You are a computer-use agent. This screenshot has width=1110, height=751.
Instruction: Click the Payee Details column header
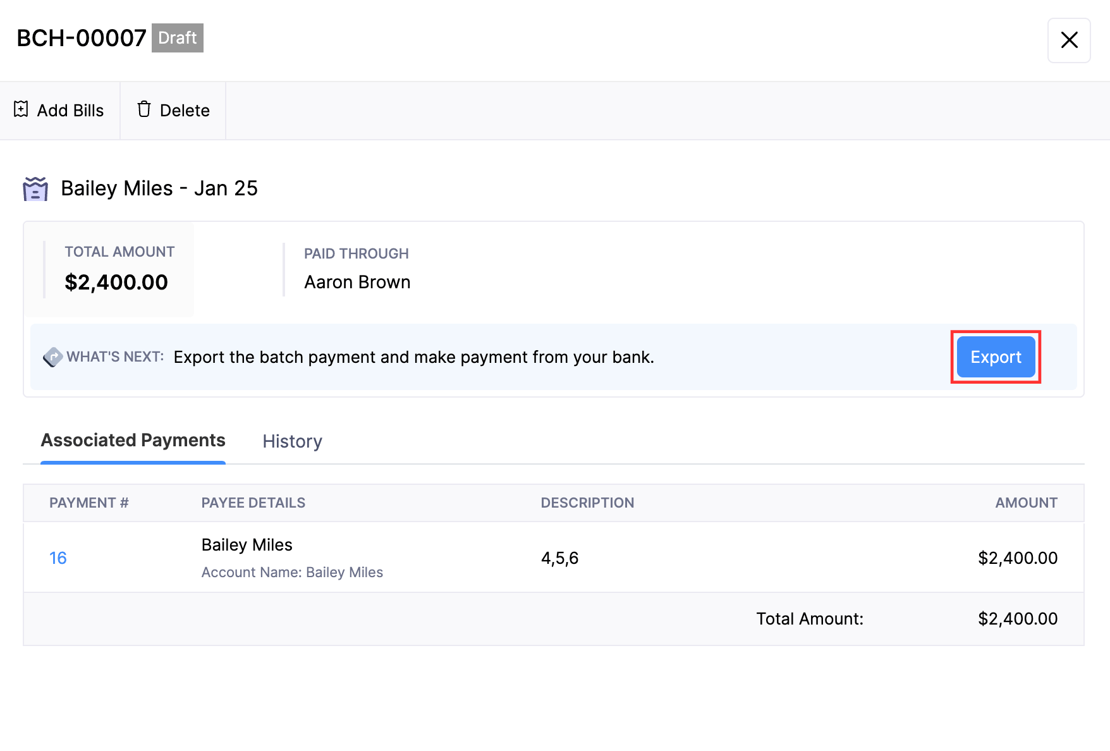coord(253,503)
